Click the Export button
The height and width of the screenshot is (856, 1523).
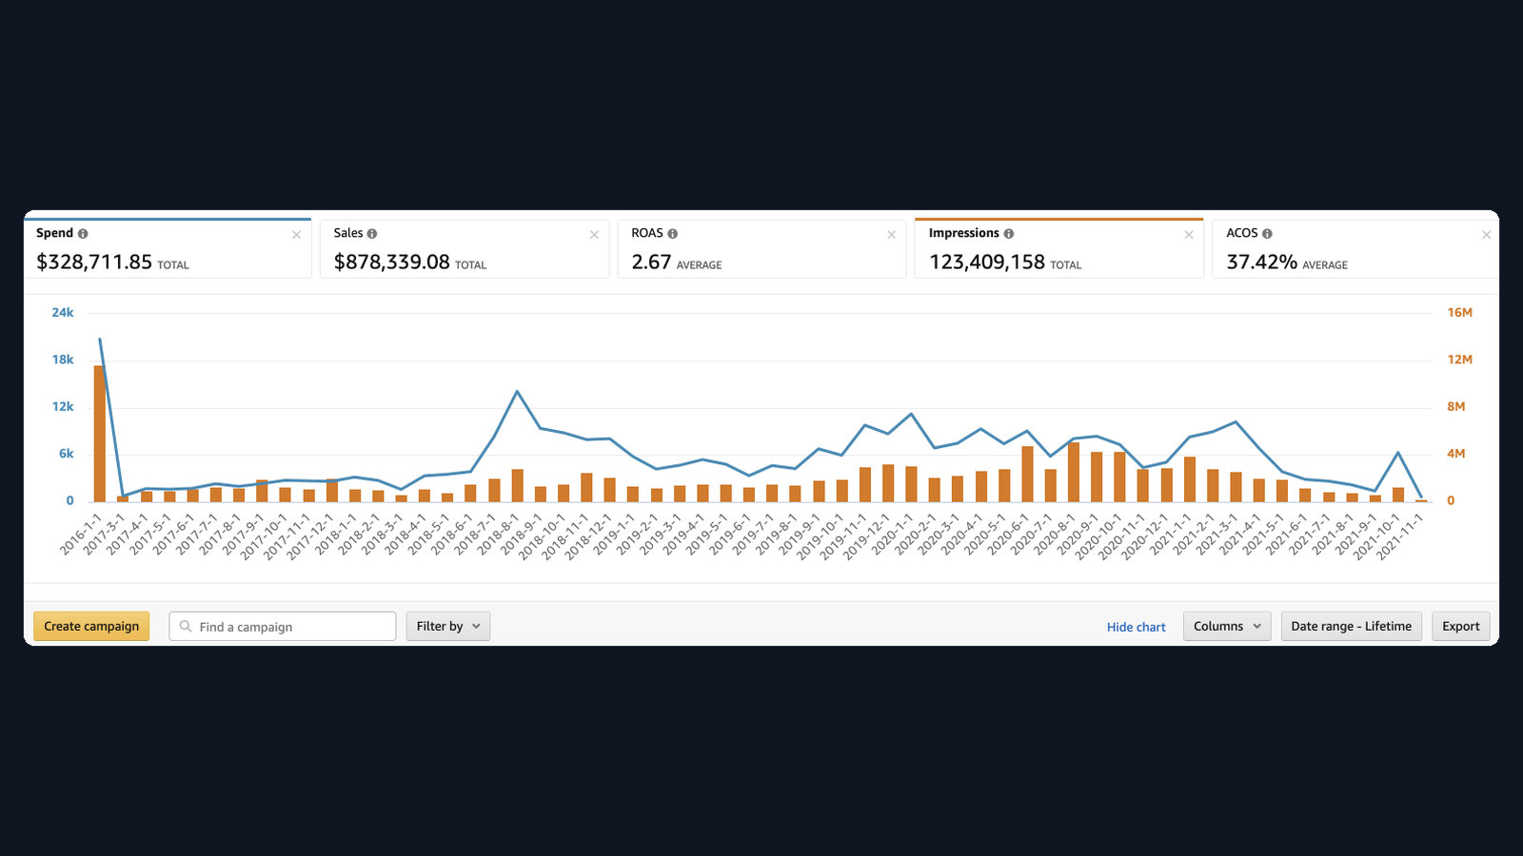[1461, 626]
